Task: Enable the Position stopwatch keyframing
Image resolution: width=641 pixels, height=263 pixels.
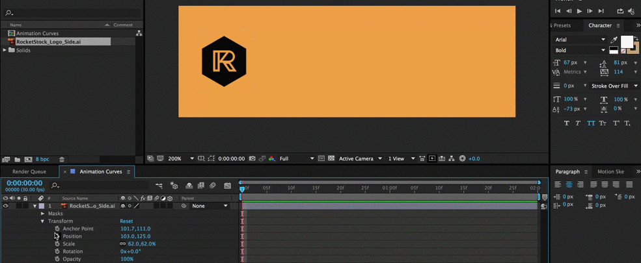Action: 57,236
